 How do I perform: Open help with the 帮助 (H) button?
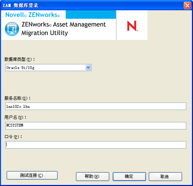tap(93, 176)
